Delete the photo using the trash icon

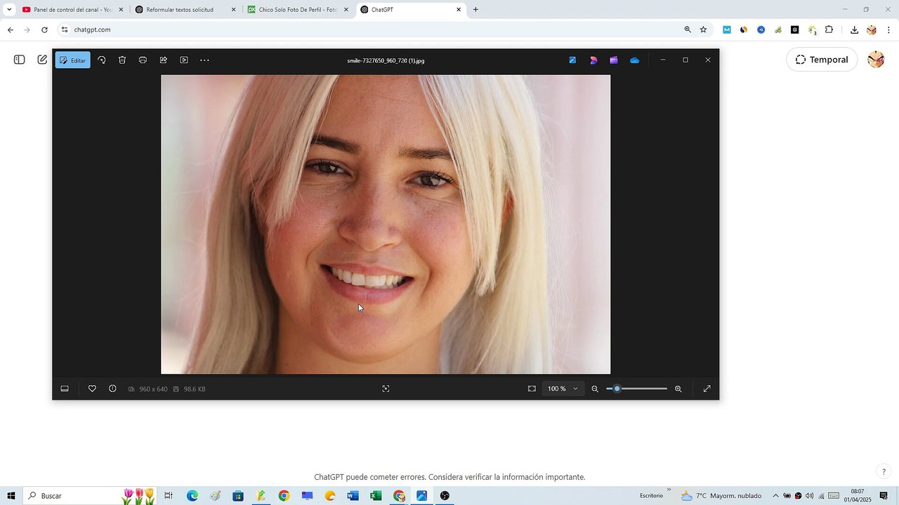tap(122, 60)
